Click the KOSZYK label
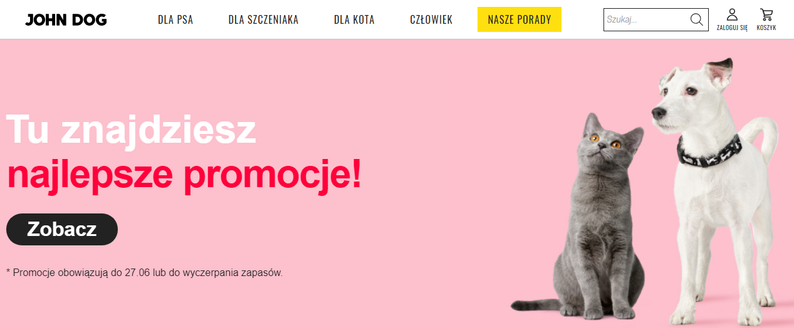 coord(766,28)
